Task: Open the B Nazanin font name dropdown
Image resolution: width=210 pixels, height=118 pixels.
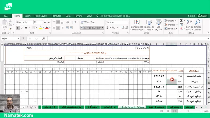Action: click(x=32, y=22)
